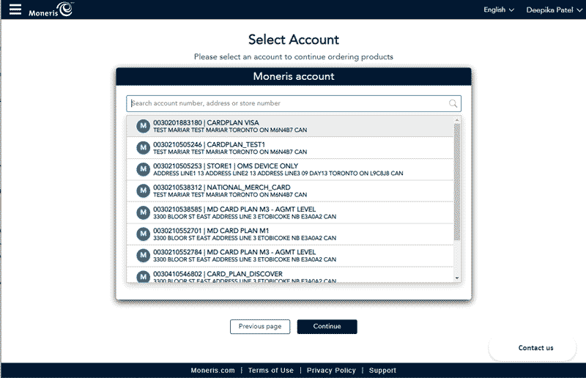Click M icon of account 0030210552784

click(143, 256)
